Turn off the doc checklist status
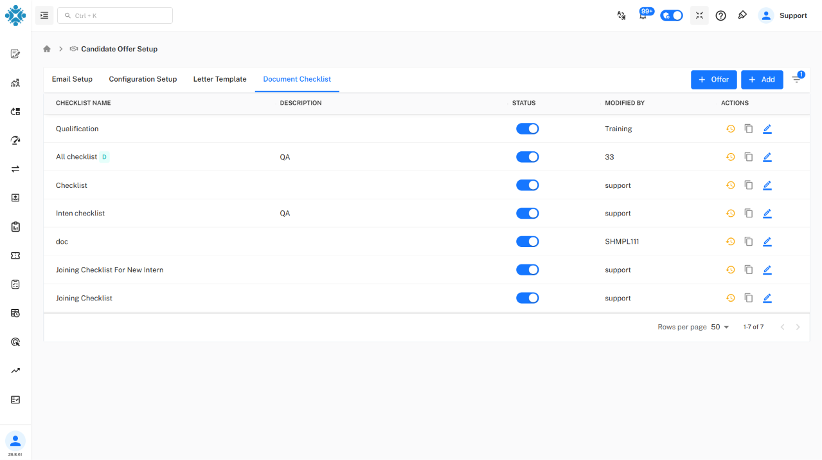Image resolution: width=822 pixels, height=460 pixels. (x=528, y=242)
